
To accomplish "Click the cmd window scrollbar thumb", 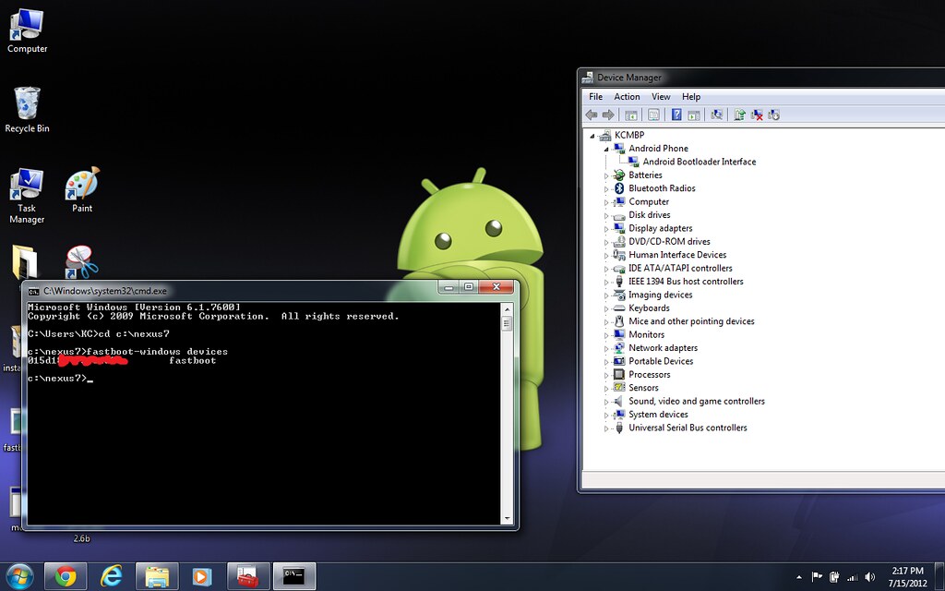I will (507, 323).
